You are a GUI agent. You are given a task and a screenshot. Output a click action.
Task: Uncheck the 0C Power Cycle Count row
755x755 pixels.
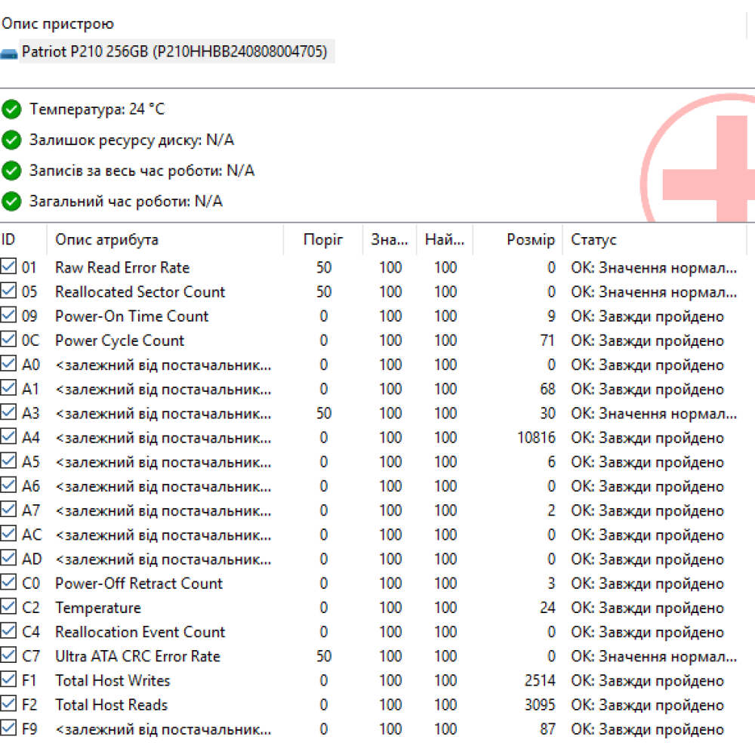click(x=8, y=341)
